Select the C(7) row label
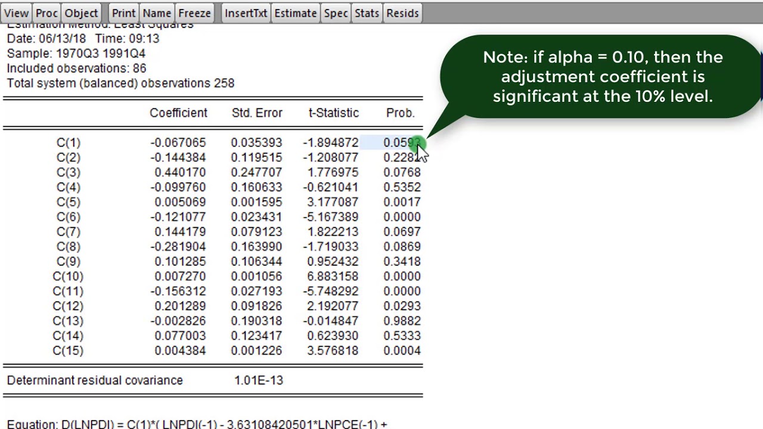This screenshot has height=429, width=763. (x=69, y=232)
